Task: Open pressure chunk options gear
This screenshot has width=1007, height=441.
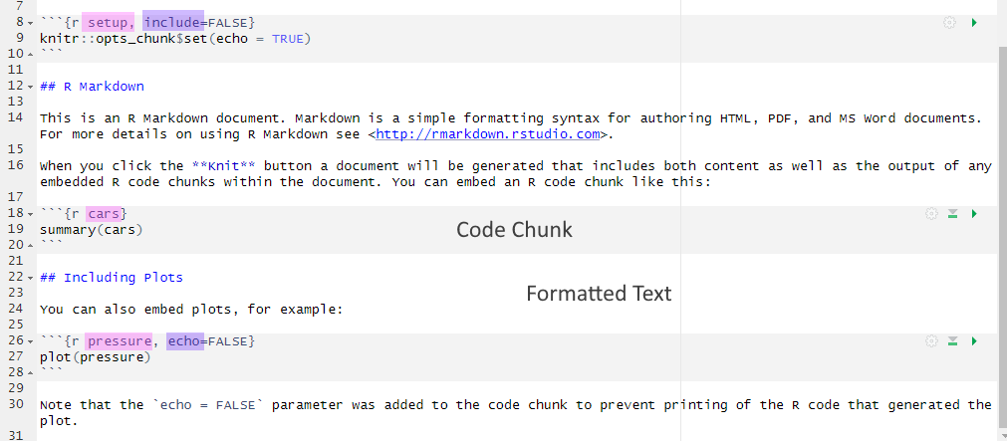Action: coord(931,340)
